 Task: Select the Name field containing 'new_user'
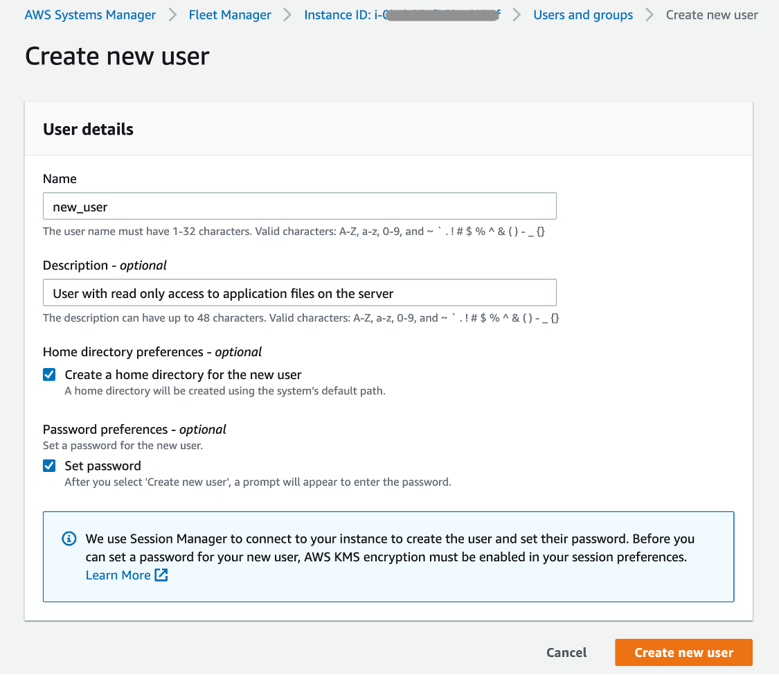[300, 206]
